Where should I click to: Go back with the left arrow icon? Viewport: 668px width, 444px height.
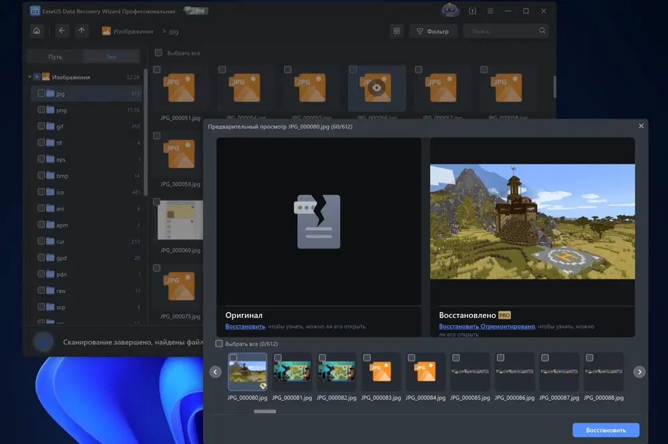pos(62,31)
